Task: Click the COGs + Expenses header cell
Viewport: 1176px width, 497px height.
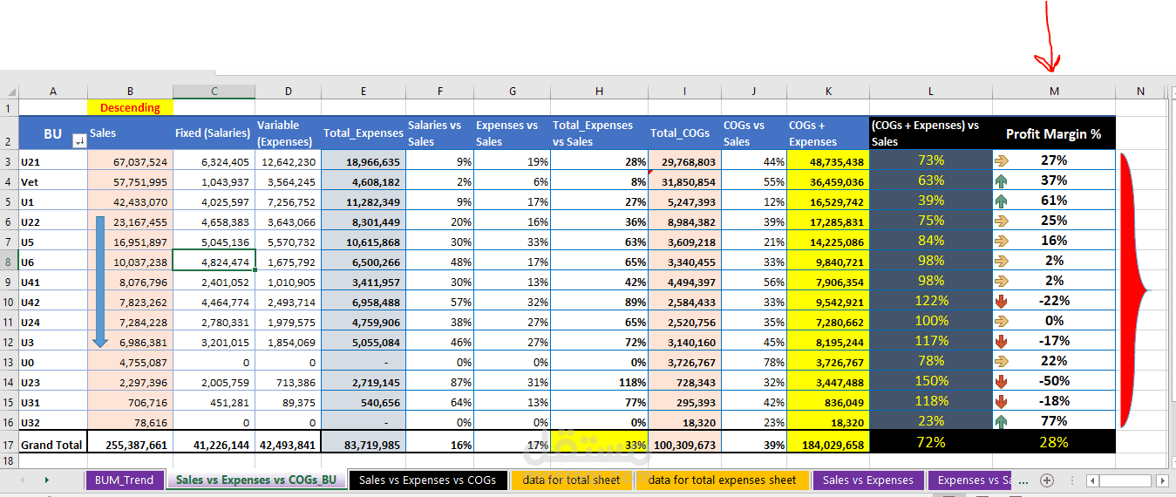Action: click(x=828, y=133)
